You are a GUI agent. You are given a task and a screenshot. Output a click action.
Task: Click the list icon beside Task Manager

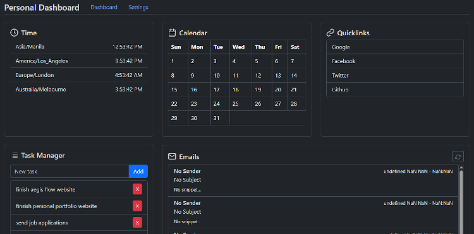[x=14, y=155]
